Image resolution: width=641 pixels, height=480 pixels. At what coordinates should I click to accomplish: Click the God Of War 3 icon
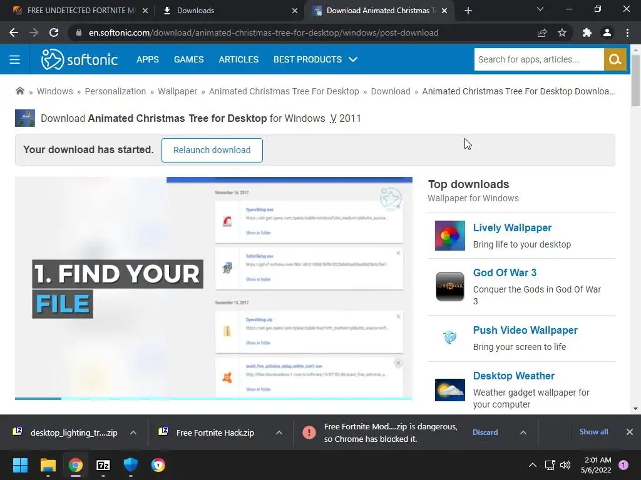pos(449,286)
